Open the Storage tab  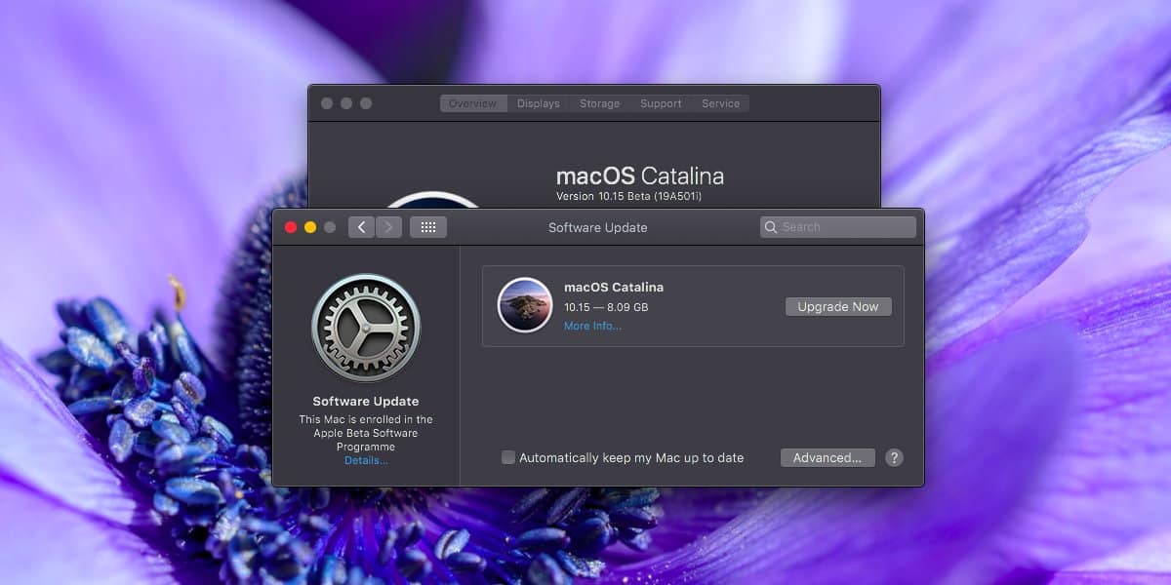(598, 103)
